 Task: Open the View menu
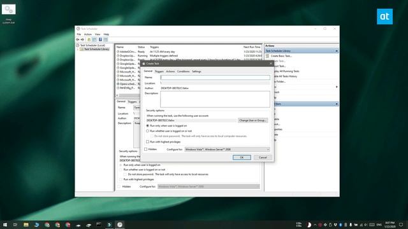[x=98, y=34]
